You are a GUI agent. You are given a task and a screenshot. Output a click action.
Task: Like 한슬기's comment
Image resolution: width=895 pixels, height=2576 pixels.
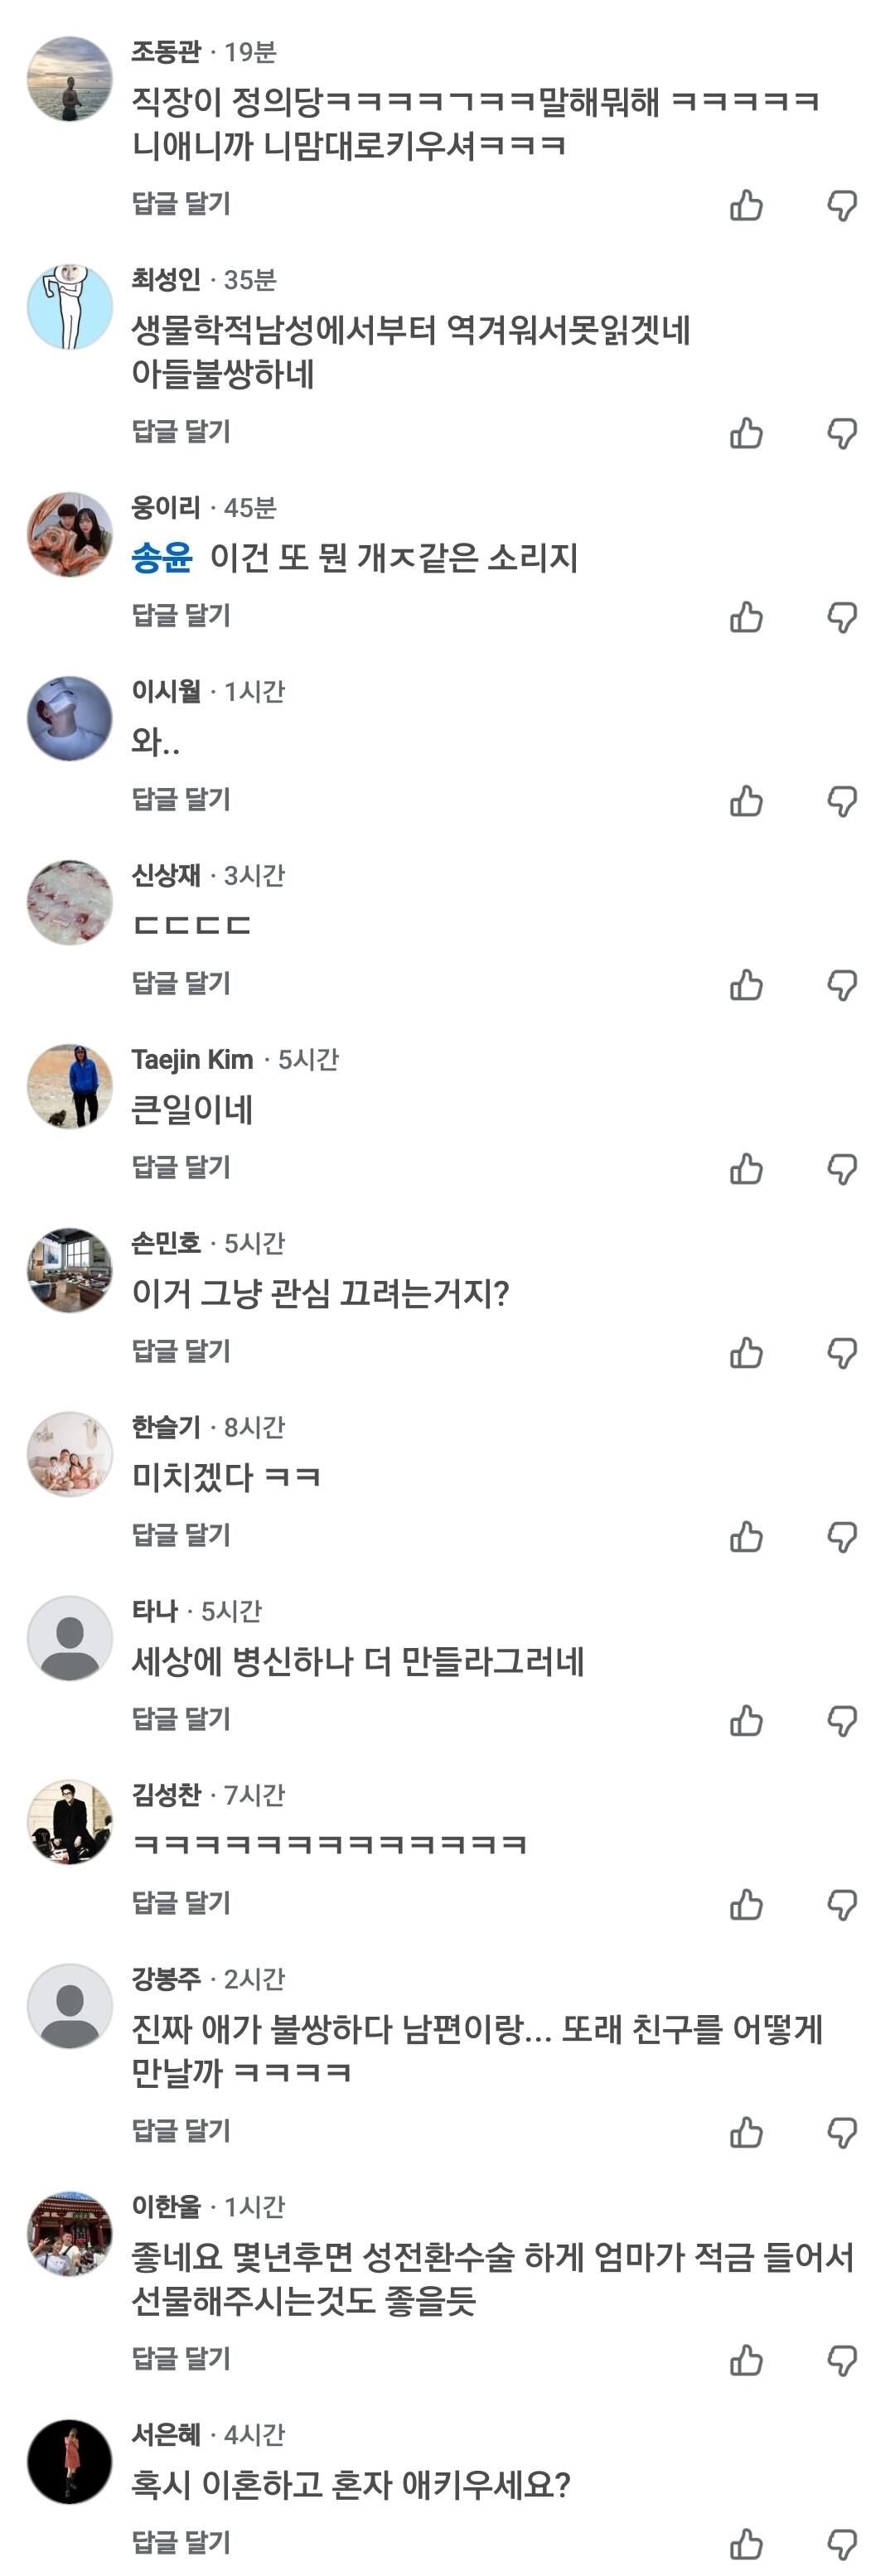[x=746, y=1537]
